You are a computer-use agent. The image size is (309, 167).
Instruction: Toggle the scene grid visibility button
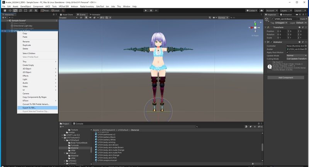(107, 17)
